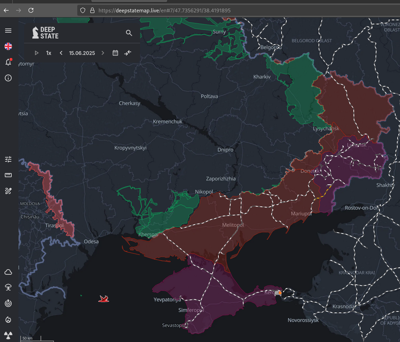This screenshot has width=400, height=342.
Task: Select the drawing pencil tool
Action: click(8, 191)
